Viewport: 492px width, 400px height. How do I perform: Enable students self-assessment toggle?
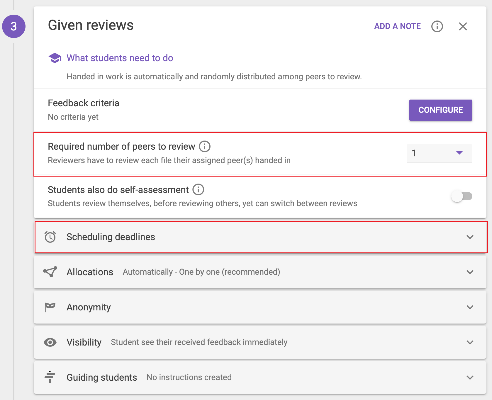click(462, 196)
